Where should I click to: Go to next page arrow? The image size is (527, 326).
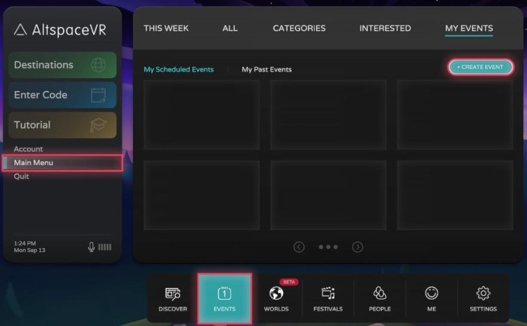[357, 247]
